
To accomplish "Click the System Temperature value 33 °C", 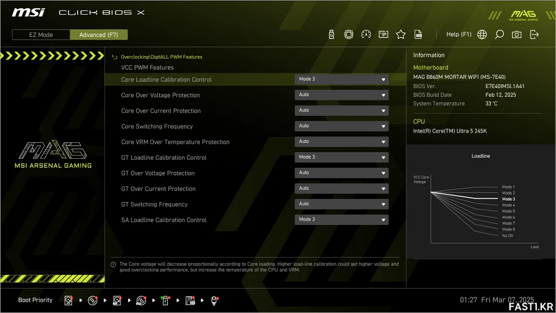I will point(491,104).
